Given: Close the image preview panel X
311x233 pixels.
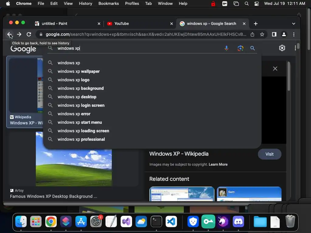Looking at the screenshot, I should pos(275,69).
